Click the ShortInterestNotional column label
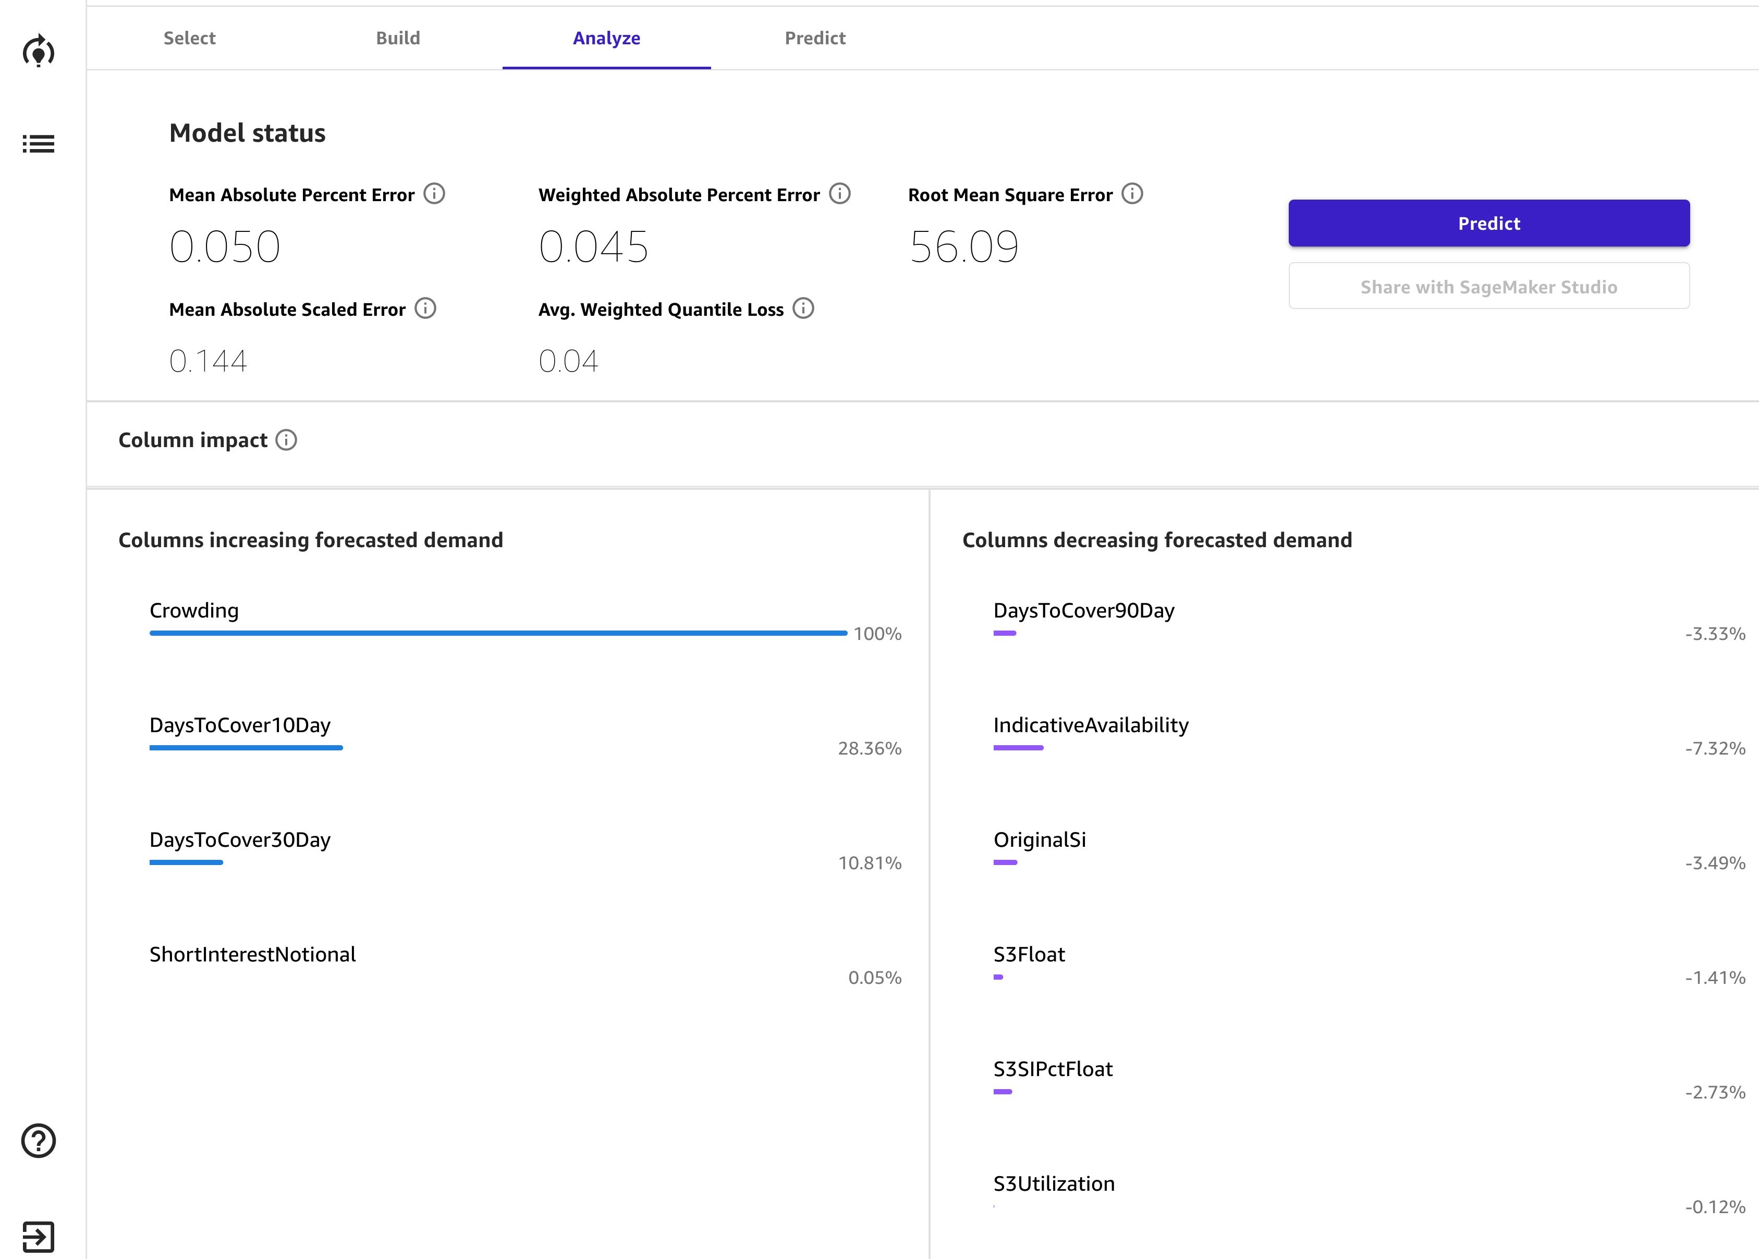1759x1259 pixels. [x=252, y=954]
